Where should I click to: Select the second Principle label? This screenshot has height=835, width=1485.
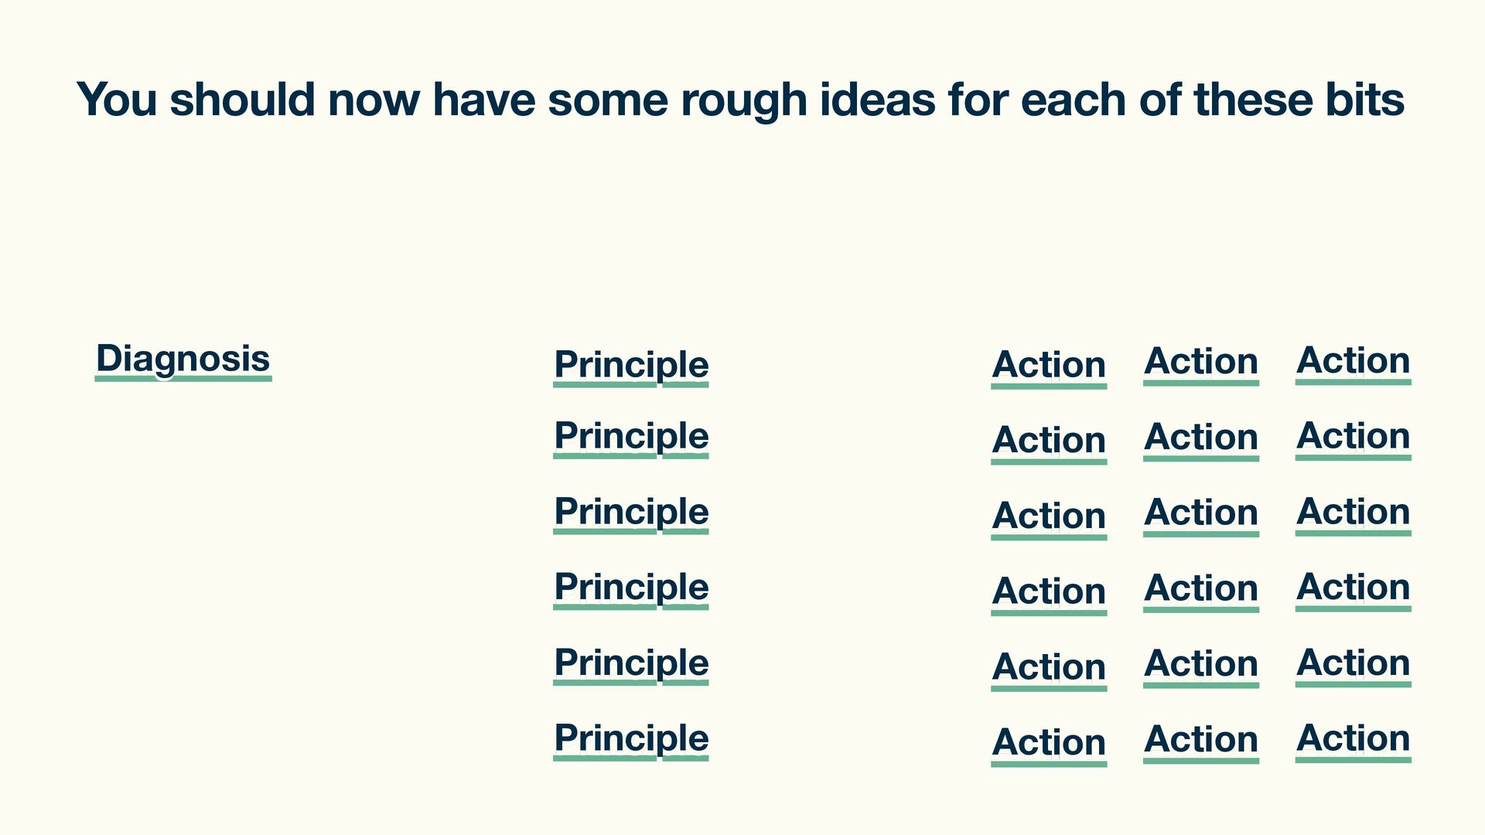pyautogui.click(x=631, y=438)
